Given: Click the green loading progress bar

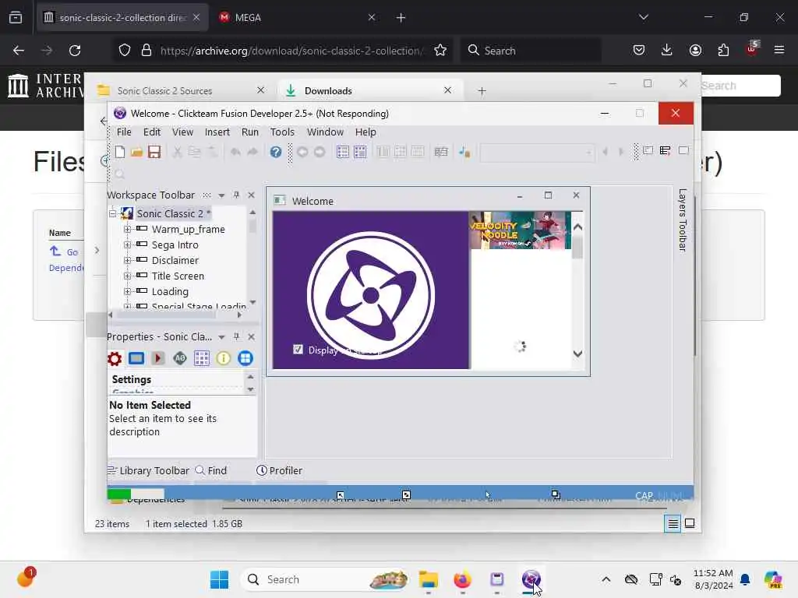Looking at the screenshot, I should pos(136,494).
